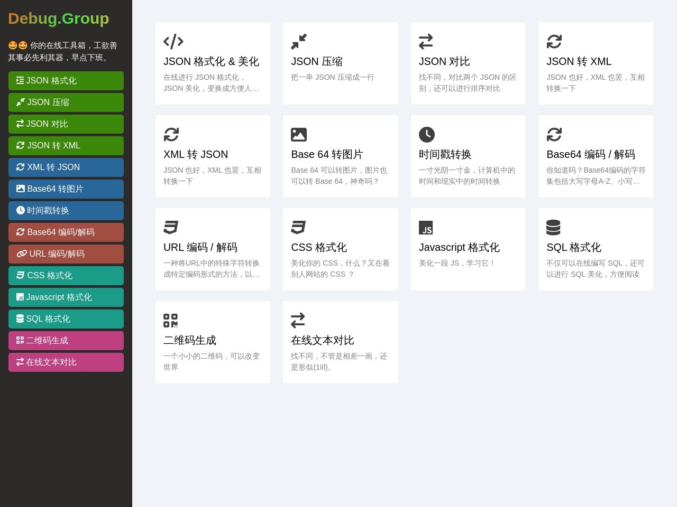The width and height of the screenshot is (677, 507).
Task: Click the clock icon on 时间戳转换 card
Action: point(427,134)
